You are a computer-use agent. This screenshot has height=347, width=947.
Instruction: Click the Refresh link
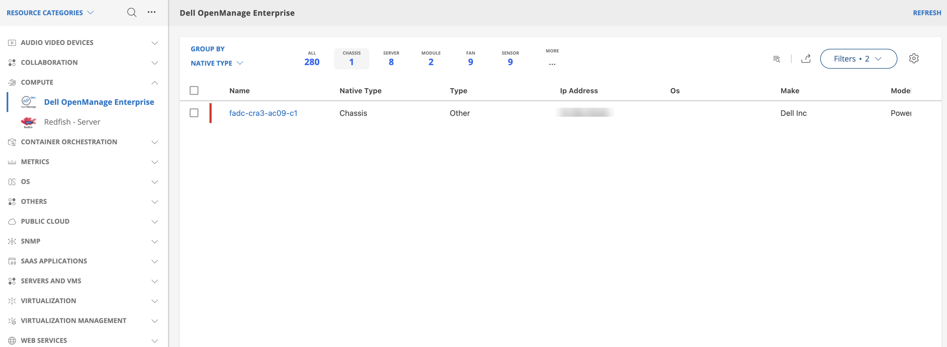point(926,13)
